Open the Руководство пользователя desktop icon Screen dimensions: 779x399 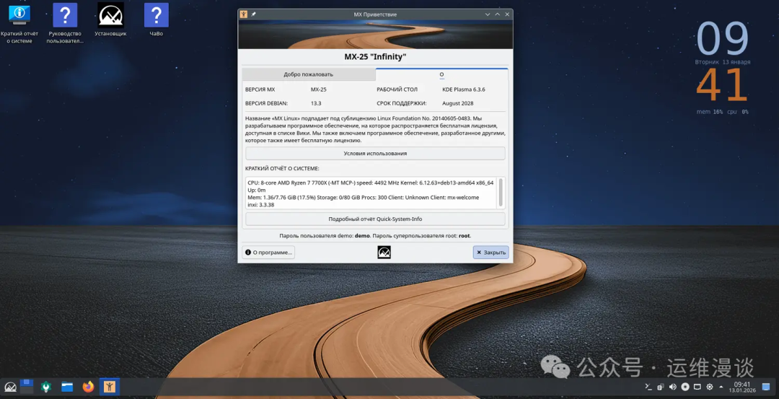[65, 23]
